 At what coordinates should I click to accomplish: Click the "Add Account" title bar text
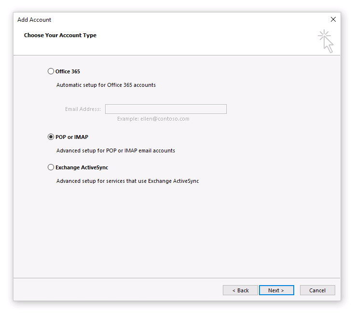coord(34,20)
